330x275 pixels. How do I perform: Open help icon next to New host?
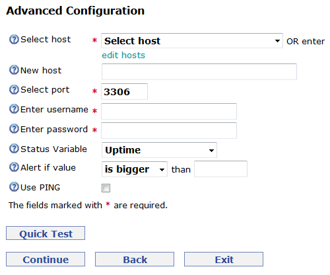tap(14, 70)
